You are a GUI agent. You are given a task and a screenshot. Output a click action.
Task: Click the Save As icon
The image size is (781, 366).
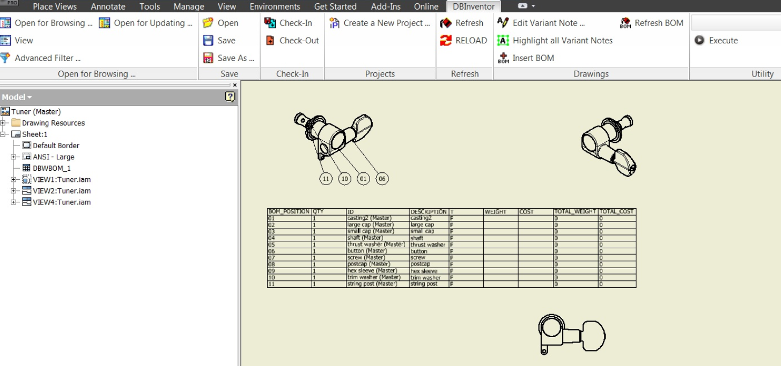(x=208, y=58)
